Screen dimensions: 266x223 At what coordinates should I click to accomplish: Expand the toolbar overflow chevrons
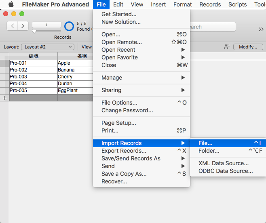pyautogui.click(x=261, y=29)
